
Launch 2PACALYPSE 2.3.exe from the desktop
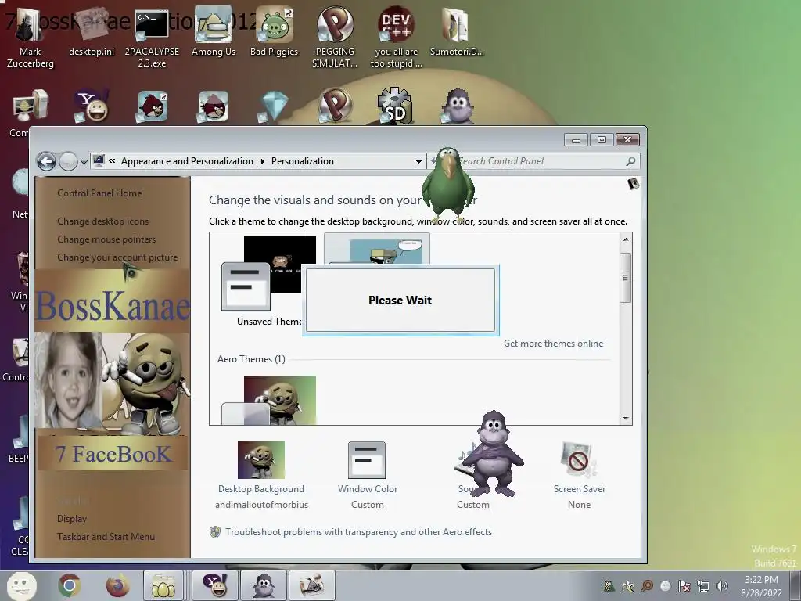pos(152,37)
